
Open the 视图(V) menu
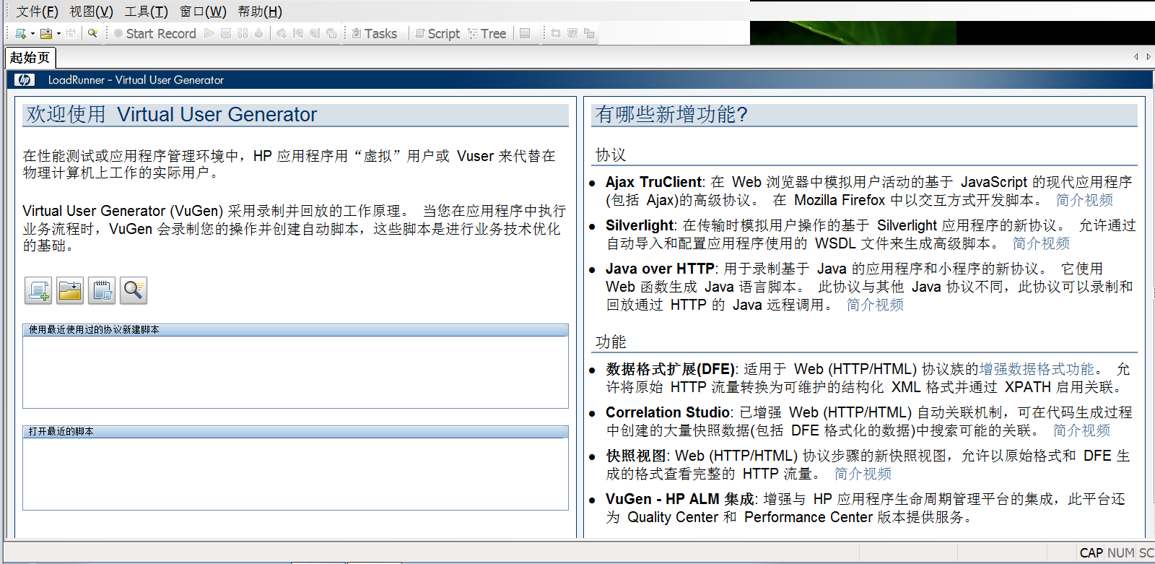click(92, 12)
